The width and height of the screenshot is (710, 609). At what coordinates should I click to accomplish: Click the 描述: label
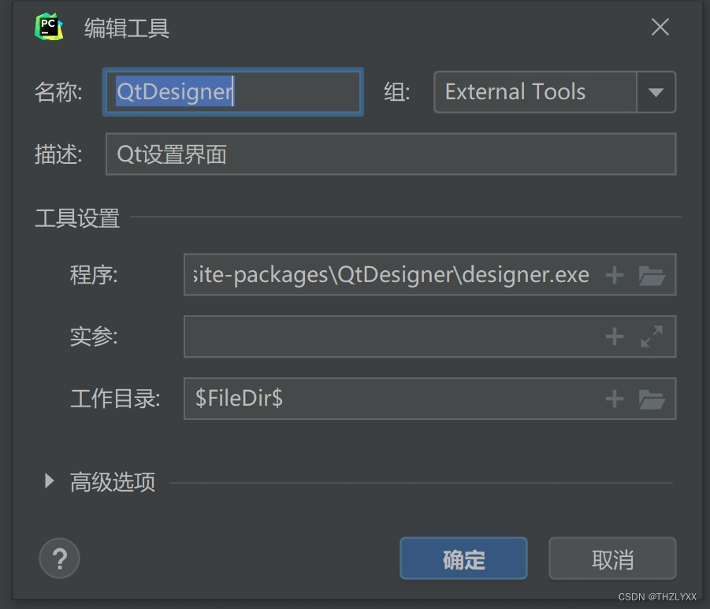coord(58,154)
